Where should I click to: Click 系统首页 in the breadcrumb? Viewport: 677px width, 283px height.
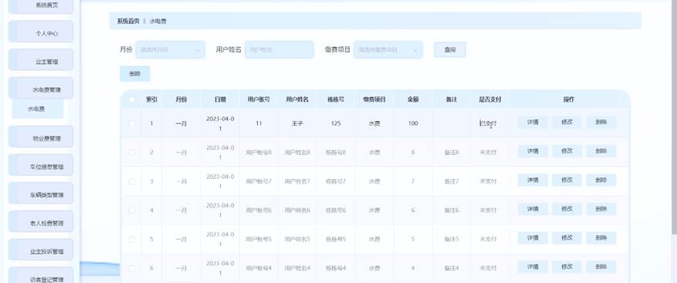point(128,21)
